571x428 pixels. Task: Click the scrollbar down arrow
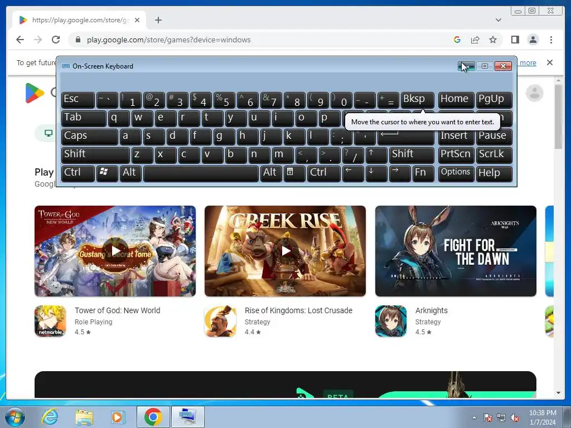pos(558,393)
